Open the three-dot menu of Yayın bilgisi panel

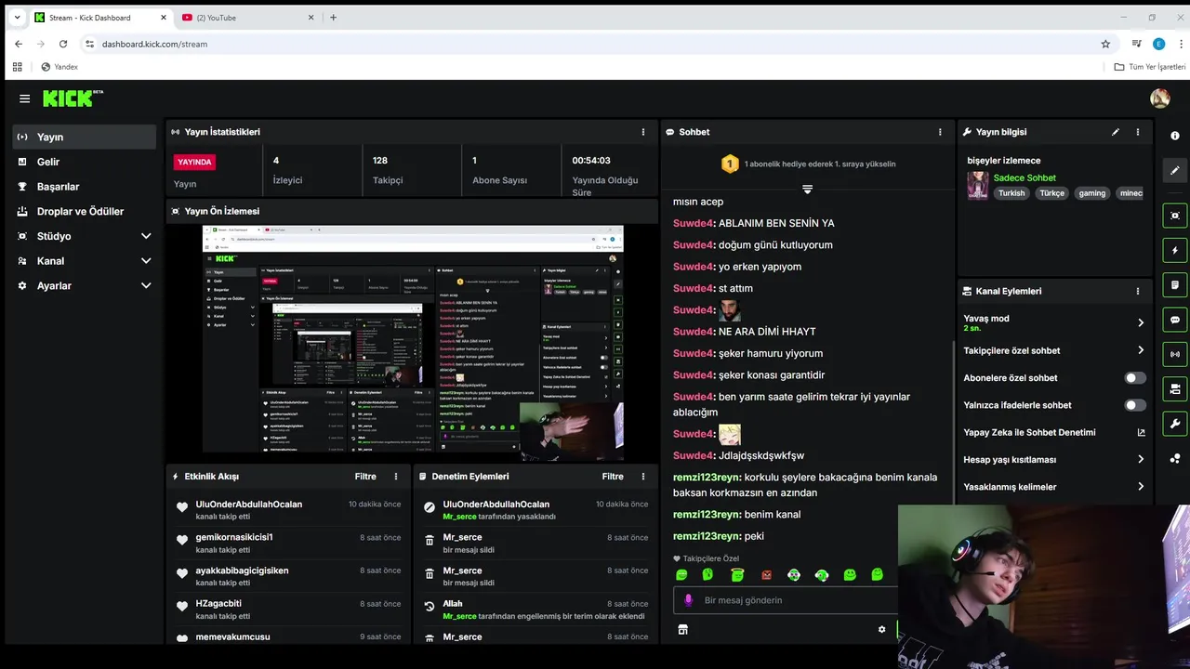coord(1138,132)
